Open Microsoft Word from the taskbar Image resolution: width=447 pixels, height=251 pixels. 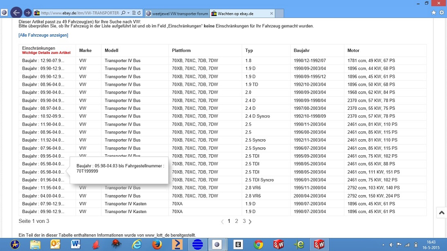point(76,244)
